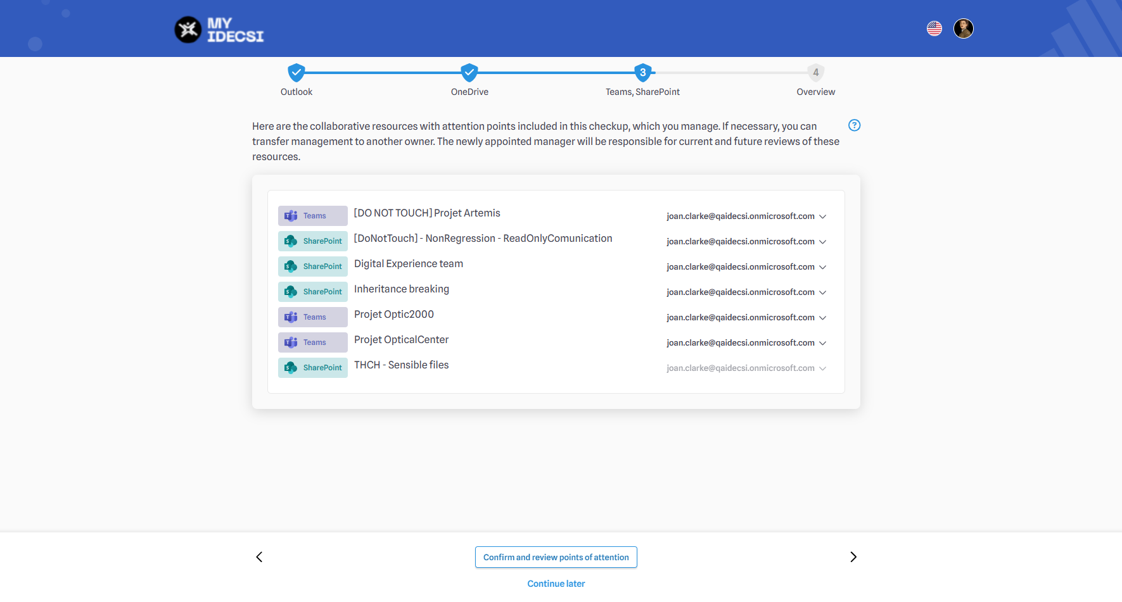Click the SharePoint badge for Digital Experience team
The width and height of the screenshot is (1122, 602).
[312, 267]
